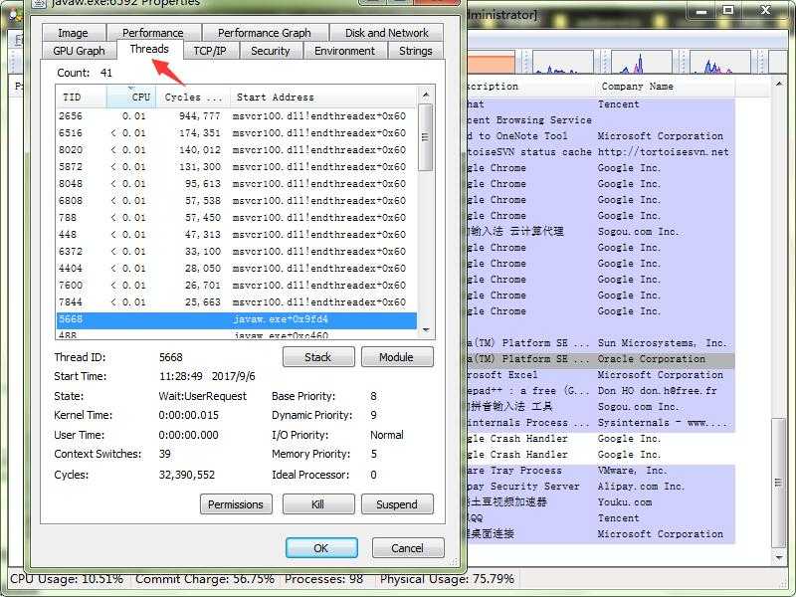The width and height of the screenshot is (796, 597).
Task: Select thread row with TID 8048
Action: [x=236, y=184]
